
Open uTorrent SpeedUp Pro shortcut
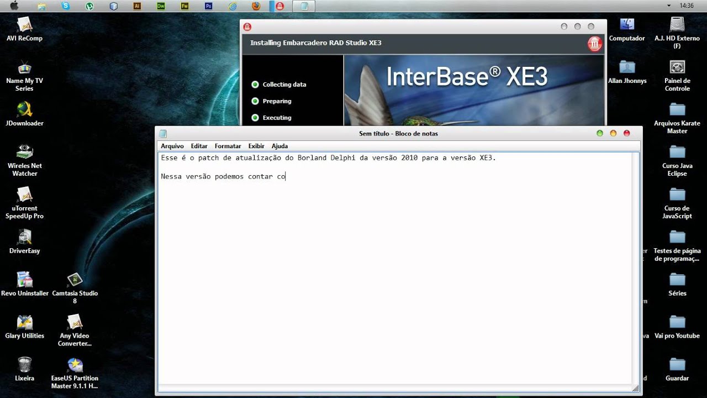[x=24, y=203]
